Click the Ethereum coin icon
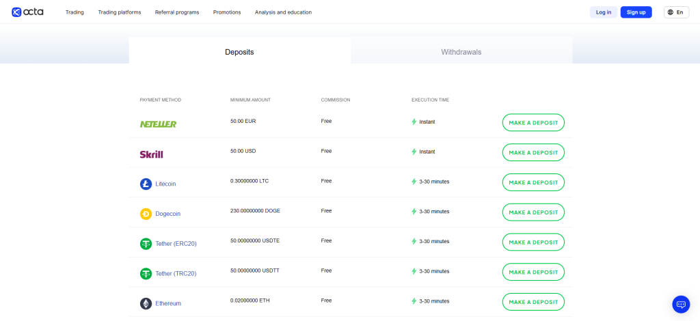This screenshot has width=700, height=321. pyautogui.click(x=146, y=303)
